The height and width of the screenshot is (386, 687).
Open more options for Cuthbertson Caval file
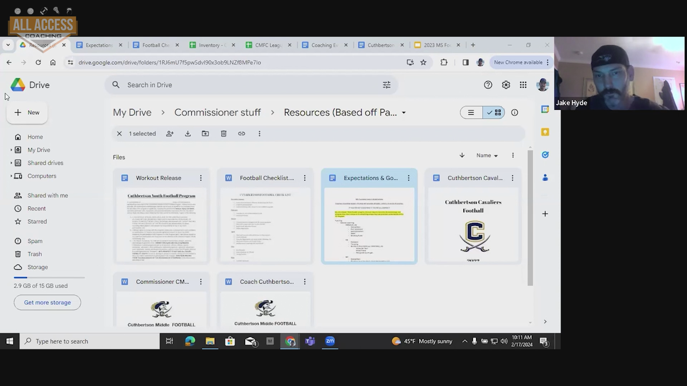(512, 178)
